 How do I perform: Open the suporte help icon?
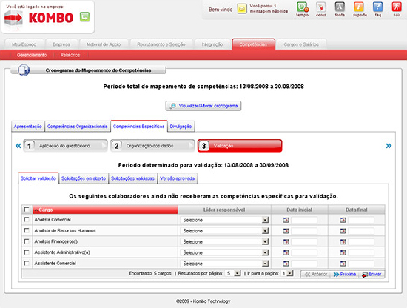(x=359, y=7)
